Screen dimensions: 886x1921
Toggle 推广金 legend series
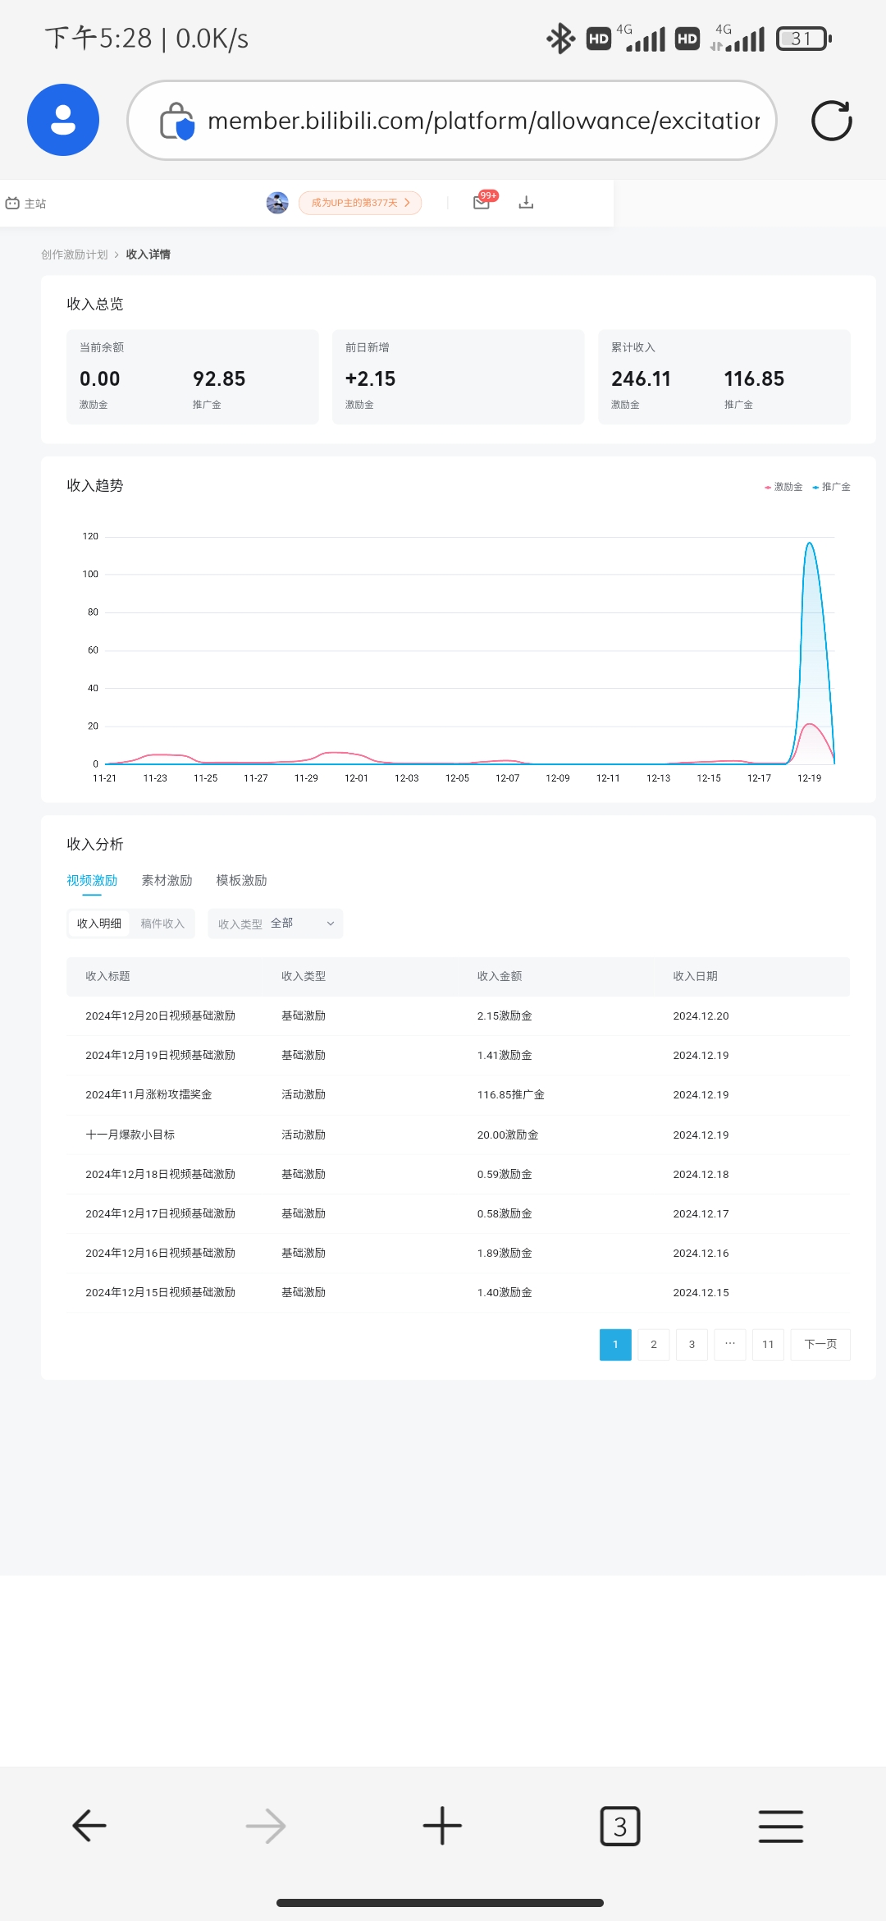831,487
